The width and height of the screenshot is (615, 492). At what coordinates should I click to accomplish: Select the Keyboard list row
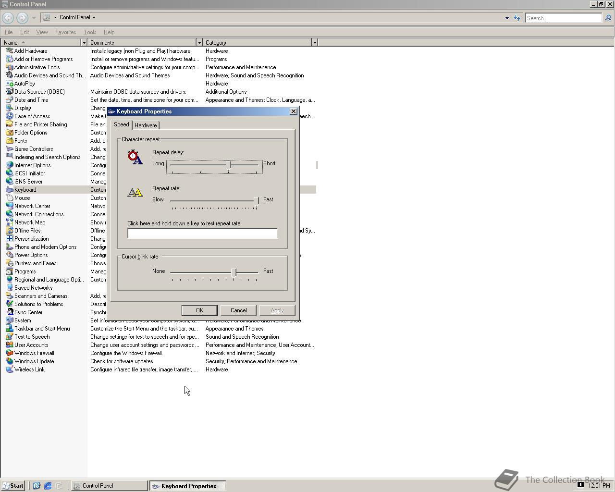(x=159, y=190)
